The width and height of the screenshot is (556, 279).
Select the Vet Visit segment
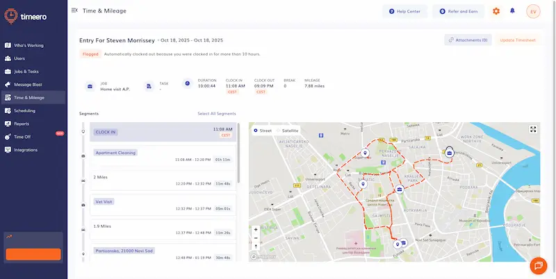(163, 205)
